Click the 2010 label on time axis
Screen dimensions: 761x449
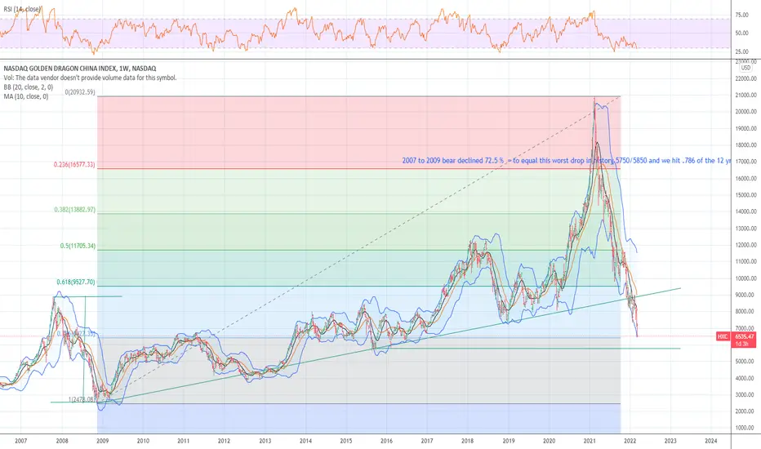tap(143, 441)
